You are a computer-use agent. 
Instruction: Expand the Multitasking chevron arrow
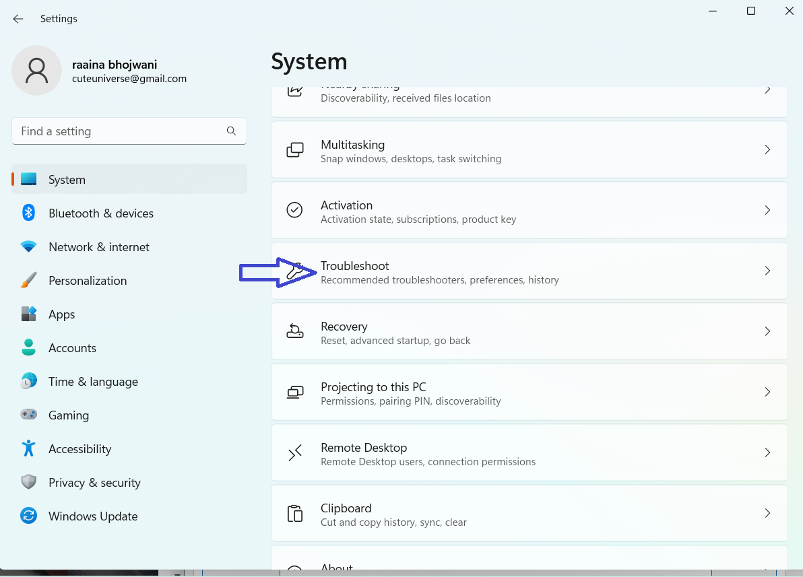click(x=767, y=149)
